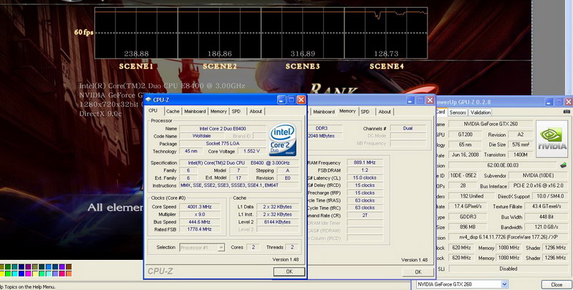Screen dimensions: 573x290
Task: Pick the dark green color swatch
Action: click(9, 267)
